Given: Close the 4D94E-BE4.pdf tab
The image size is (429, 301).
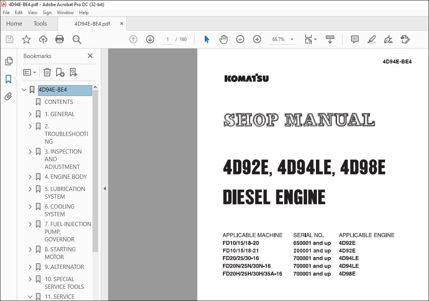Looking at the screenshot, I should 121,24.
